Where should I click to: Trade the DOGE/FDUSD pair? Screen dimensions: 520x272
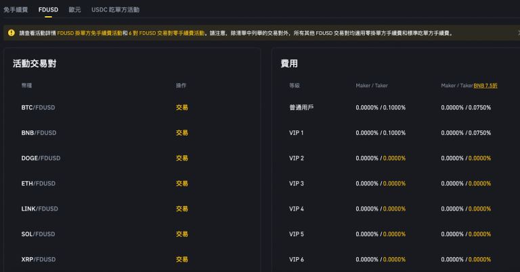point(181,158)
